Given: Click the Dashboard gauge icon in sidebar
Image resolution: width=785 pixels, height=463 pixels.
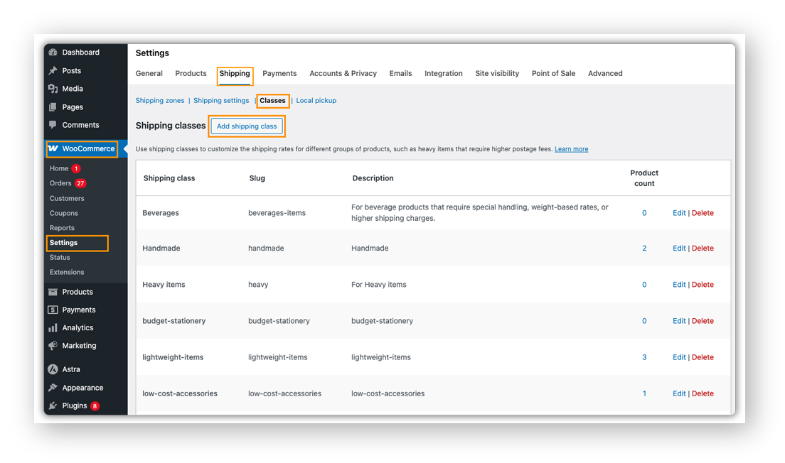Looking at the screenshot, I should [x=53, y=52].
